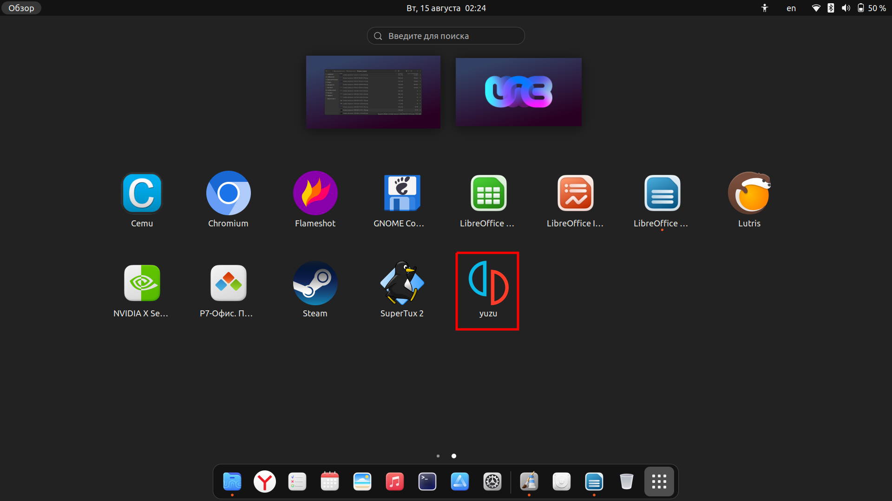Switch to the first workspace thumbnail
892x501 pixels.
coord(373,92)
